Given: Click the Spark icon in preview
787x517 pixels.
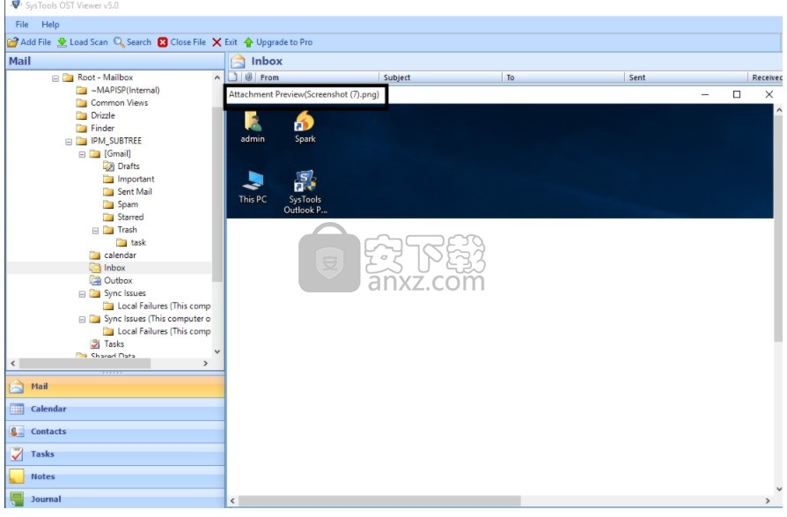Looking at the screenshot, I should (x=305, y=127).
